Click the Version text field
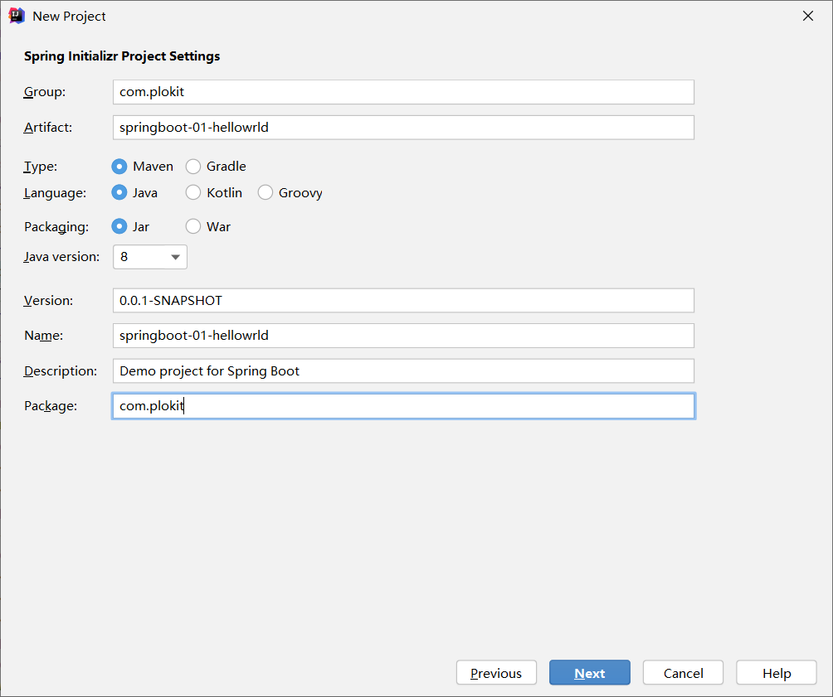Screen dimensions: 833x697 403,300
